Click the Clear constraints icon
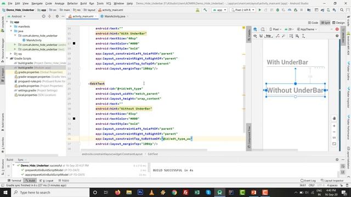The image size is (351, 197). [278, 36]
